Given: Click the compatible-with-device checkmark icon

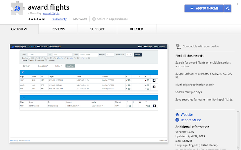Looking at the screenshot, I should click(x=178, y=46).
